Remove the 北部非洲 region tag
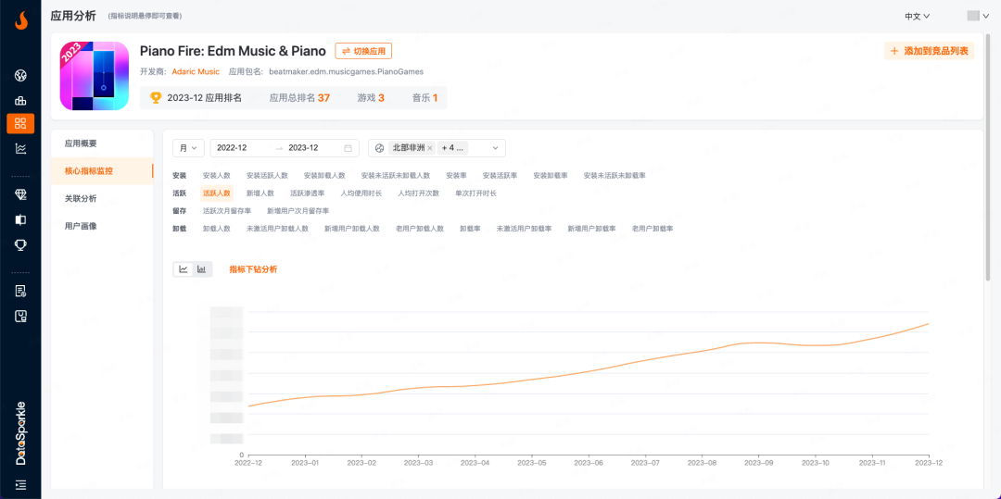The height and width of the screenshot is (499, 1001). [430, 148]
